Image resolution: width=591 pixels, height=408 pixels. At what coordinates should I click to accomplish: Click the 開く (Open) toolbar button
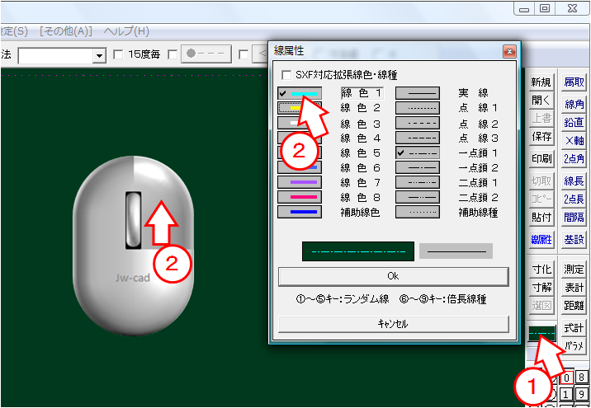(541, 100)
